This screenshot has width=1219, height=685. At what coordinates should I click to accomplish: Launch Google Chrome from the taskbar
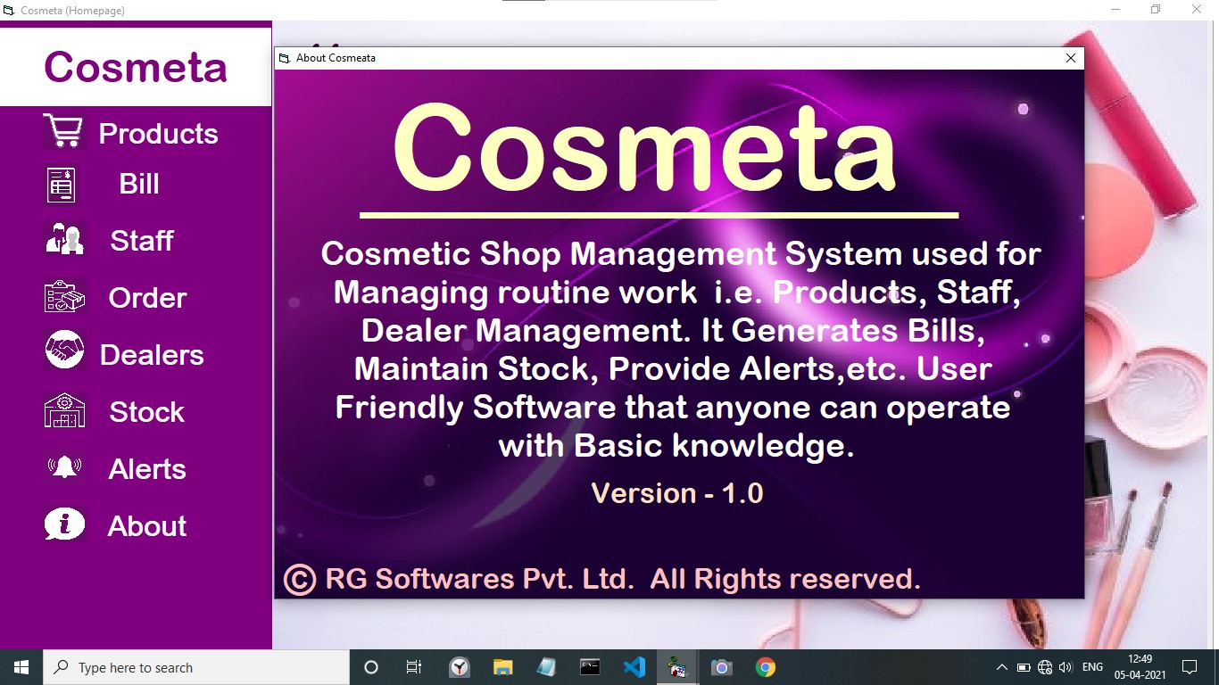point(765,666)
